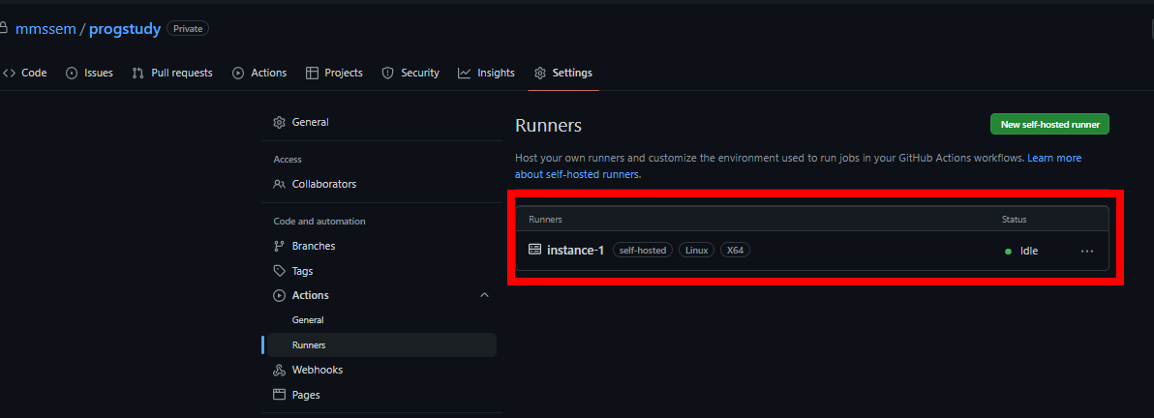This screenshot has width=1154, height=418.
Task: Click the instance-1 runner name
Action: [575, 251]
